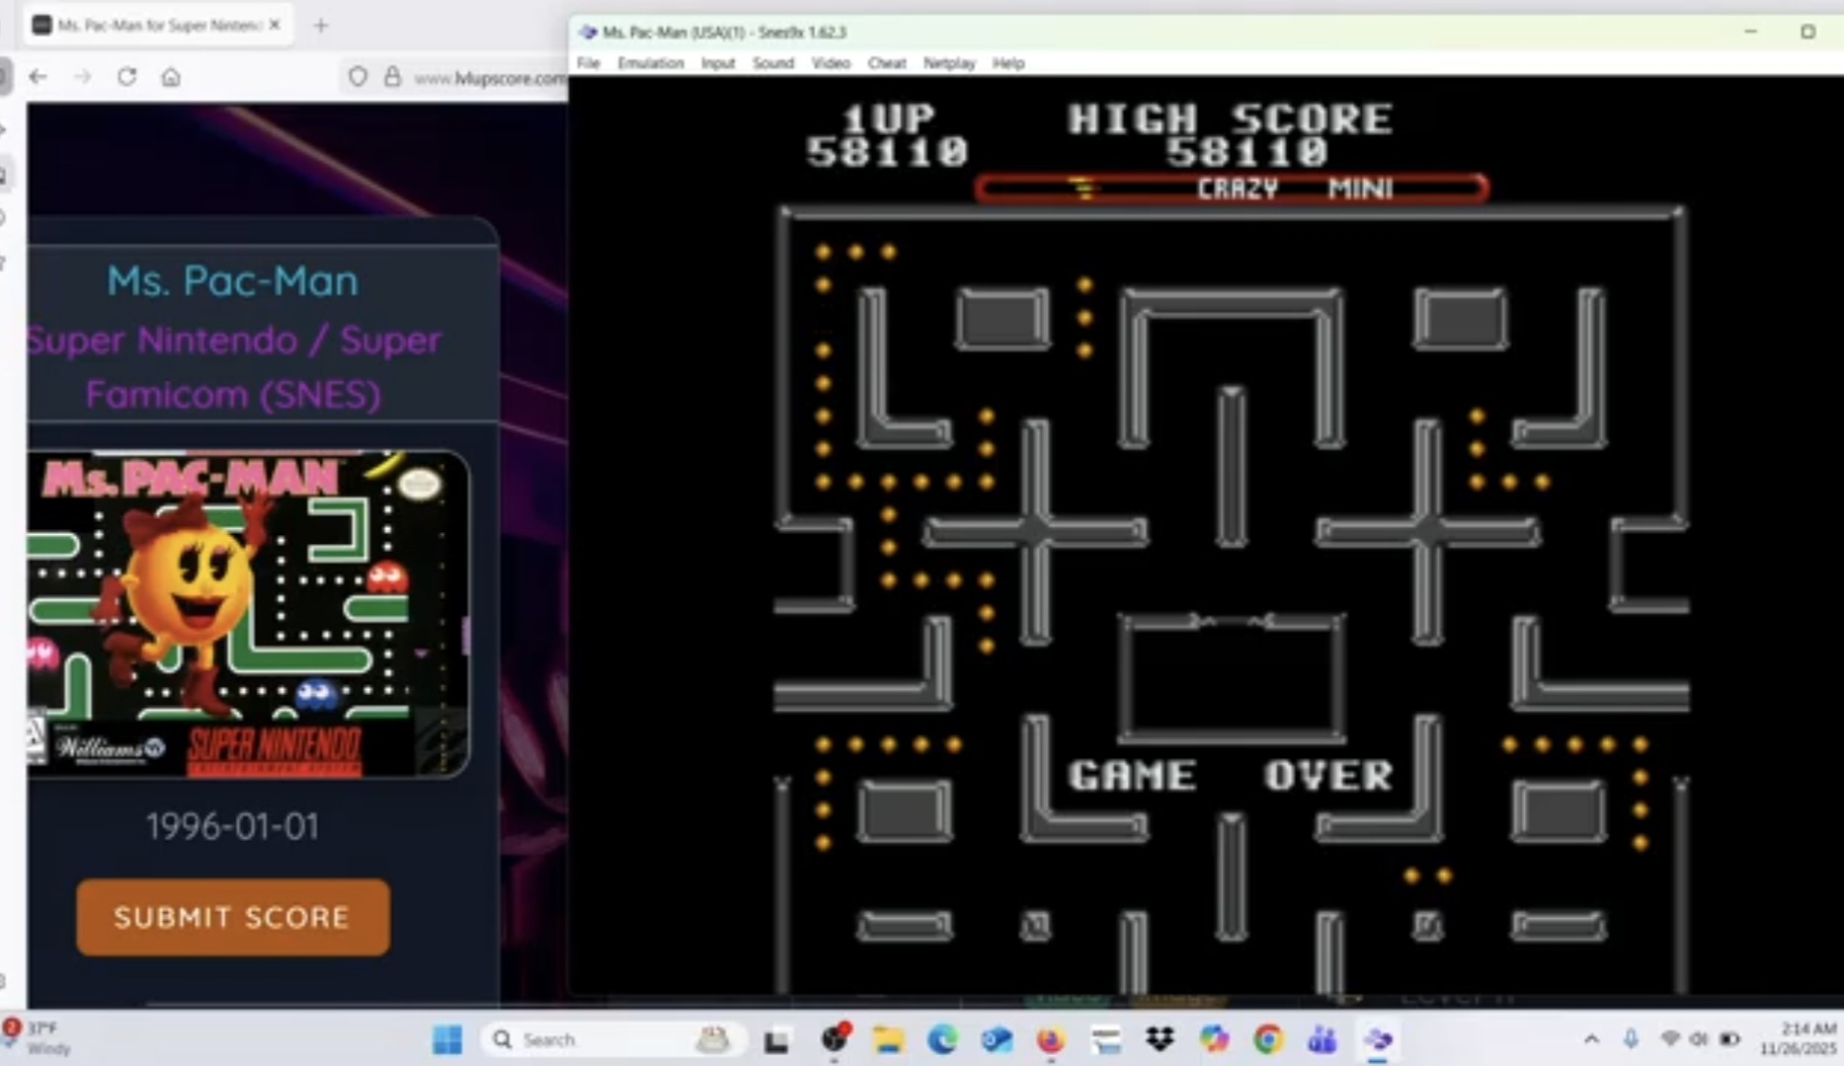Click the Windows taskbar search box
Viewport: 1844px width, 1066px height.
tap(593, 1039)
